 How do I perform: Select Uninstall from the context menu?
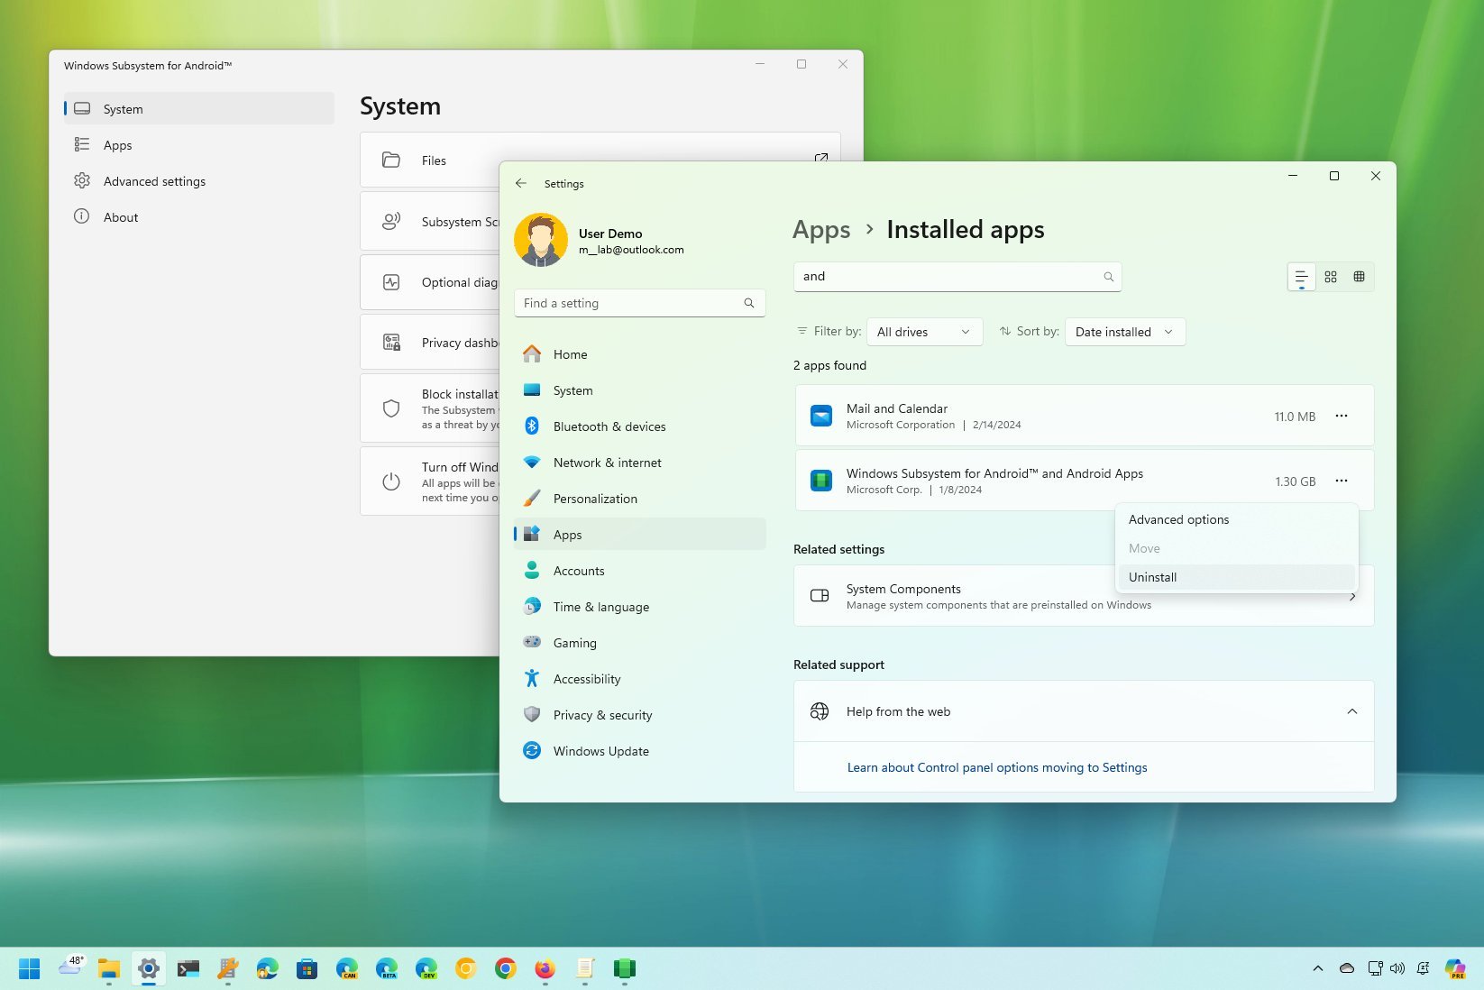(1152, 577)
